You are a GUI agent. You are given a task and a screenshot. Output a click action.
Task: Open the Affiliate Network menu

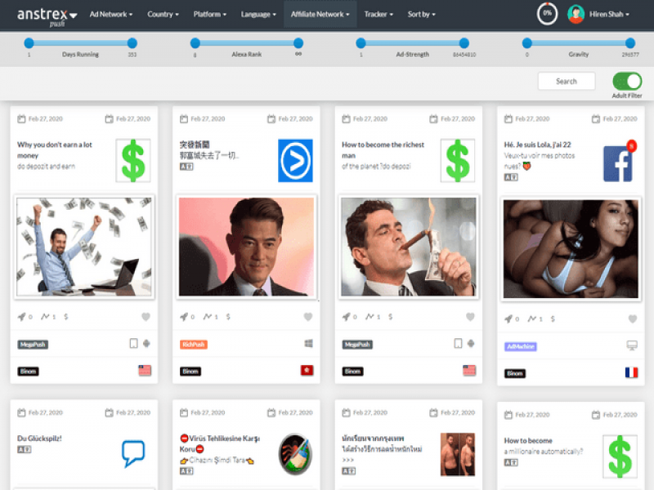(320, 14)
